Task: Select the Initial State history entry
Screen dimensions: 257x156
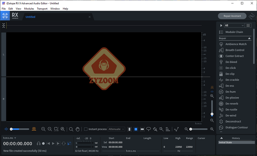Action: 237,142
